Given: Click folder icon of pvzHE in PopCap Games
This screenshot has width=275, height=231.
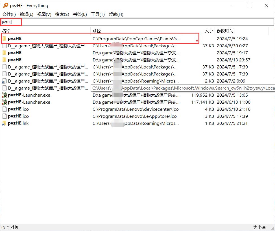Looking at the screenshot, I should click(x=4, y=39).
